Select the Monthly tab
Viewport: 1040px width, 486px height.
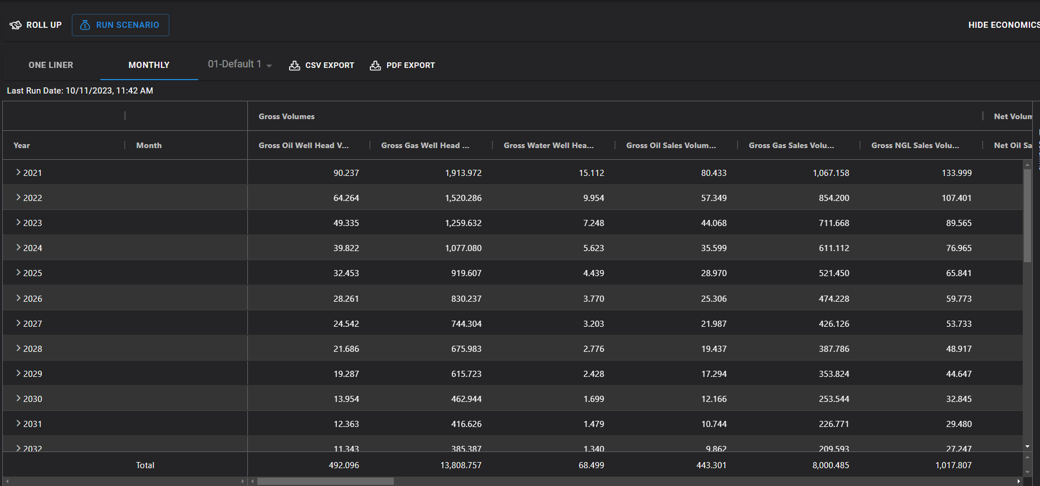click(149, 65)
